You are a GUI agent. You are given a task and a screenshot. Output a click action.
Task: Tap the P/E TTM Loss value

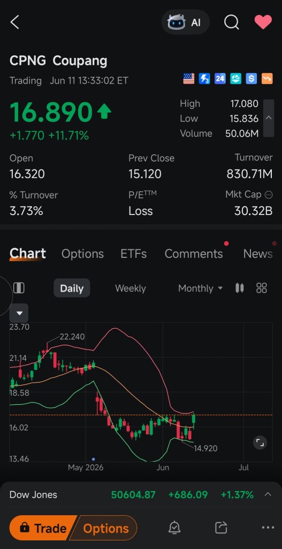(x=141, y=211)
